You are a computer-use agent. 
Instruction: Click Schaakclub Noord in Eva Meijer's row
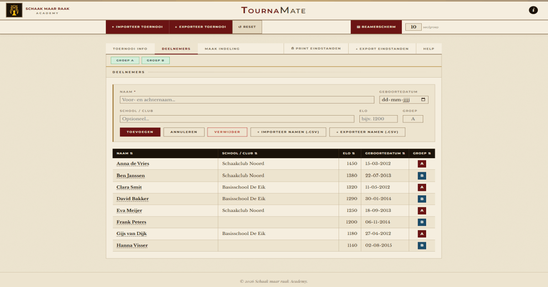pos(243,210)
